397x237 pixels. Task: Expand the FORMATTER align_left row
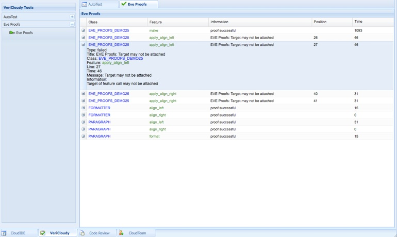(83, 108)
